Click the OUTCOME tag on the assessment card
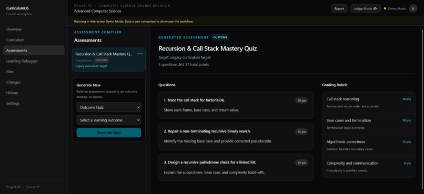 click(x=102, y=60)
